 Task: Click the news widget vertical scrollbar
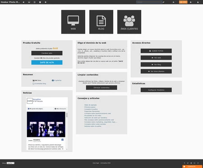pos(67,131)
